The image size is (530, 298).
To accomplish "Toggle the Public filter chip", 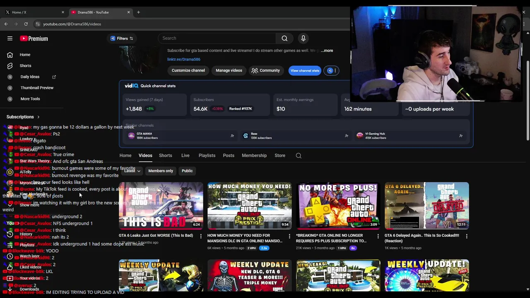I will (x=187, y=171).
